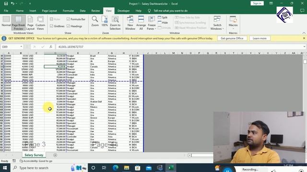
Task: Click the horizontal scrollbar track
Action: pos(201,155)
